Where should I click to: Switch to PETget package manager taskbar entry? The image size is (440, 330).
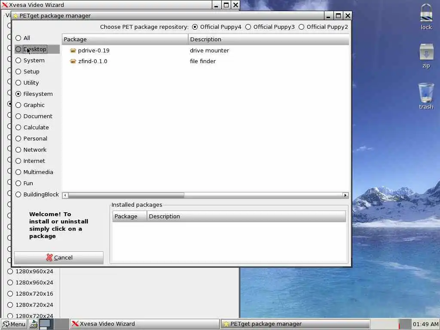[x=295, y=324]
